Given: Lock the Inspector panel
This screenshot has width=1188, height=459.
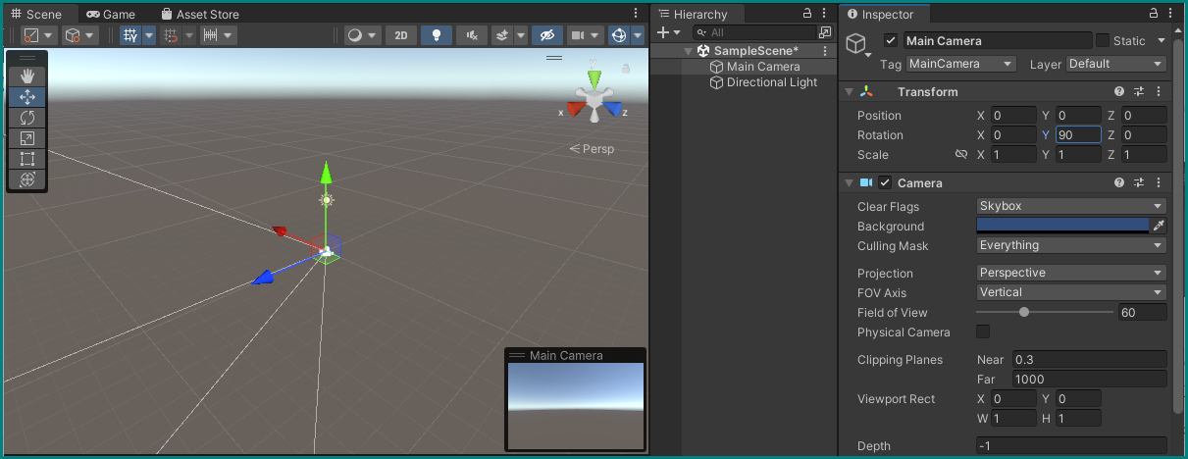Looking at the screenshot, I should 1154,14.
